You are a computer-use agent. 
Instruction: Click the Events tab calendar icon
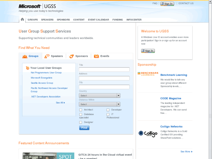tap(97, 56)
